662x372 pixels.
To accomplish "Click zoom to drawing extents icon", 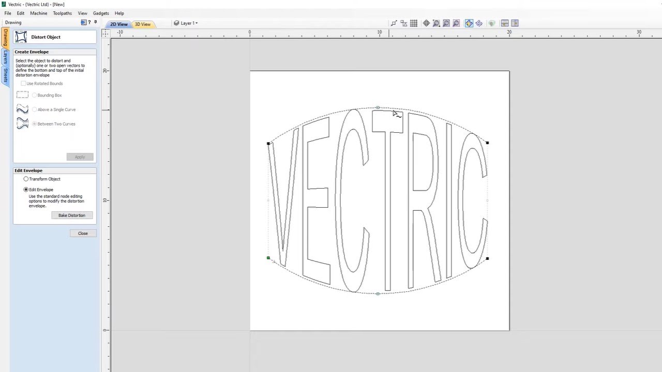I will point(446,23).
